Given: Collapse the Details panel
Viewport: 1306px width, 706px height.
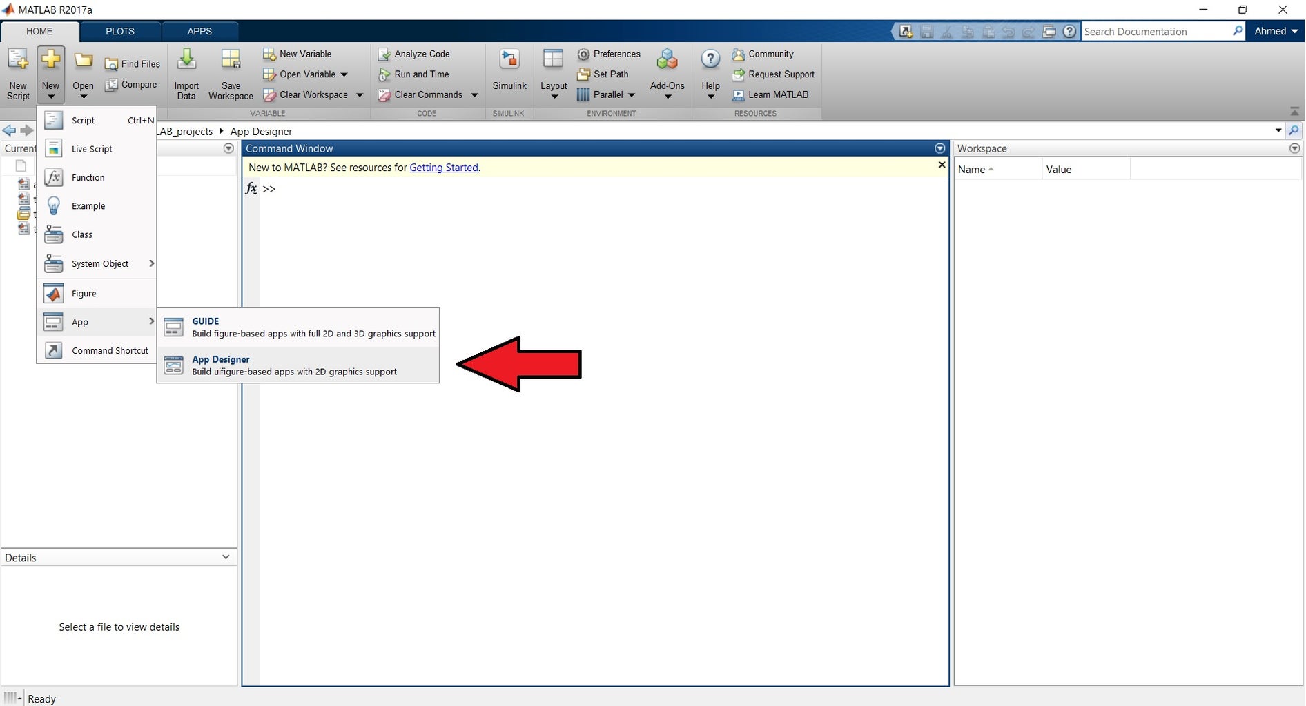Looking at the screenshot, I should pyautogui.click(x=226, y=557).
